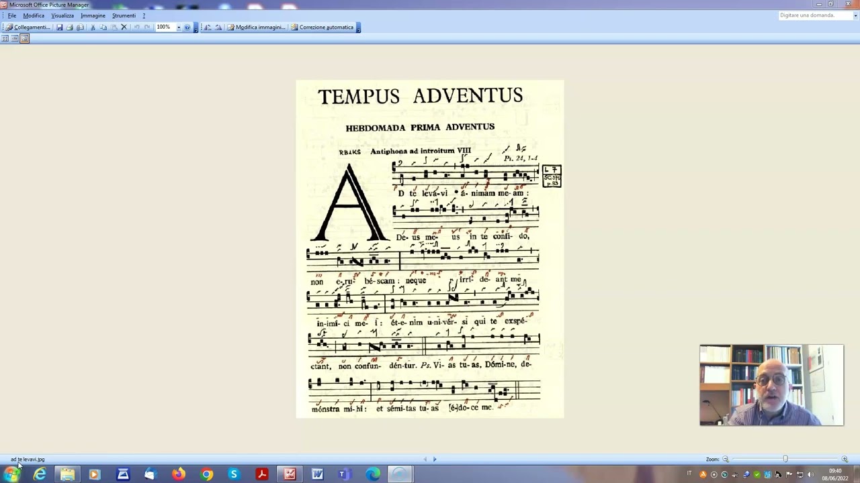This screenshot has width=860, height=483.
Task: Click the Undo arrow icon
Action: 136,28
